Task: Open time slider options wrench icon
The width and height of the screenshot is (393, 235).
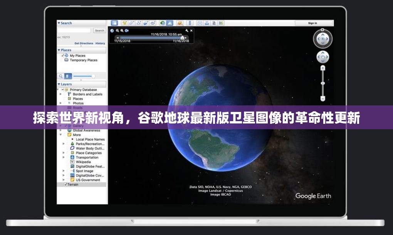Action: click(187, 30)
